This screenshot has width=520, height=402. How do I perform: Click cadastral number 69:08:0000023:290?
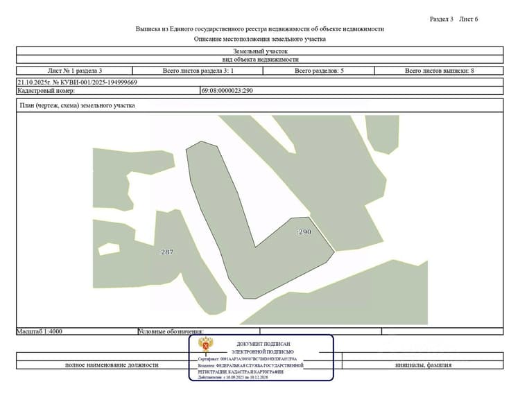click(227, 91)
